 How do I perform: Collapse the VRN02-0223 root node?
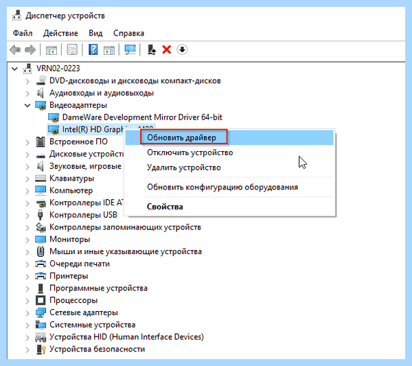[x=14, y=69]
